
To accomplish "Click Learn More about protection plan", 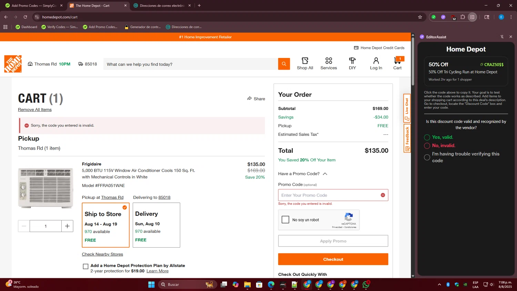I will point(158,271).
